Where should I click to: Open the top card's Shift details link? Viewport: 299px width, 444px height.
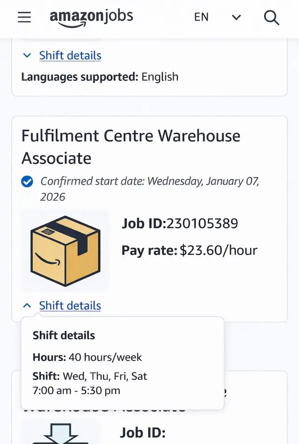[70, 56]
